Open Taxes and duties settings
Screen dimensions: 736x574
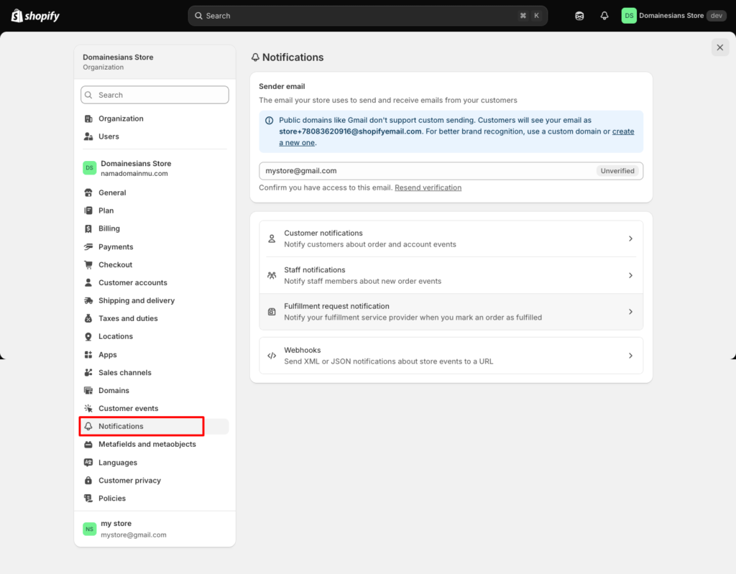pos(155,318)
